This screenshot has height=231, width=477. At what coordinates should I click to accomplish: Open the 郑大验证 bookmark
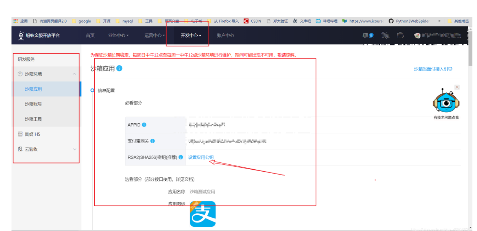click(277, 21)
